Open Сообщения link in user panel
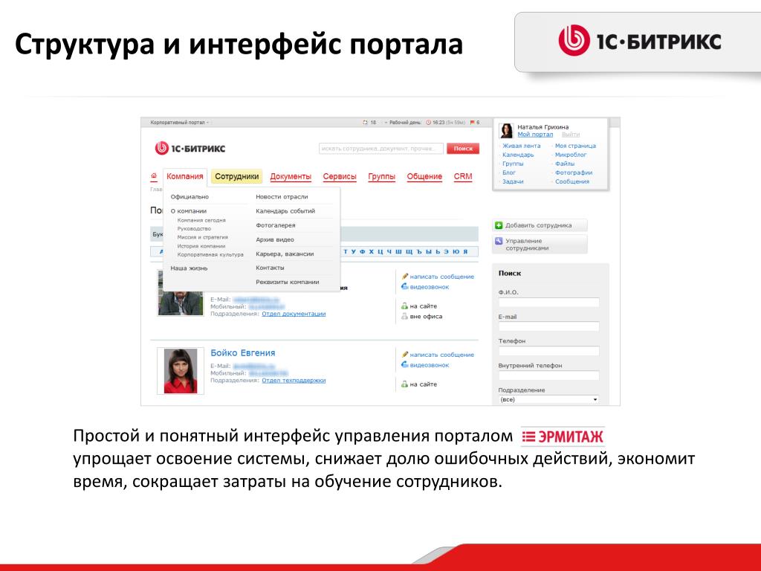The height and width of the screenshot is (571, 761). tap(572, 181)
